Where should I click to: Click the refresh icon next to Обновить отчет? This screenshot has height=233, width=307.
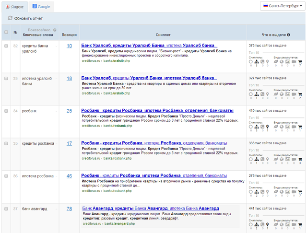point(10,18)
